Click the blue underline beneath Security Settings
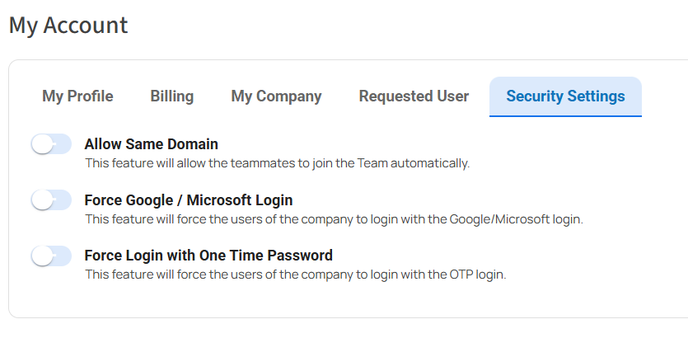Screen dimensions: 688x338 pos(565,116)
